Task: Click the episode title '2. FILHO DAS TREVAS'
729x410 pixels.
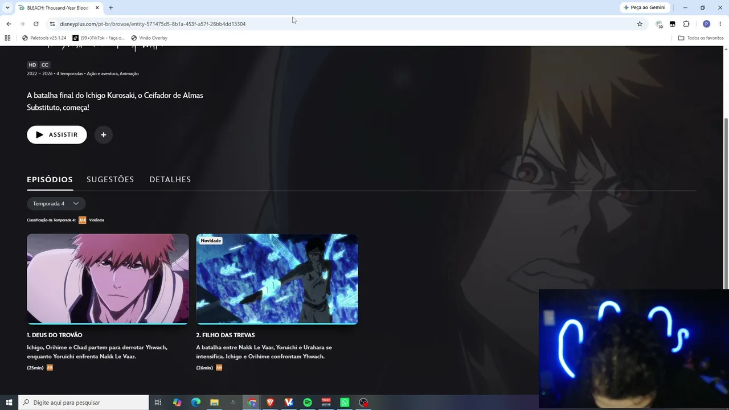Action: click(x=226, y=335)
